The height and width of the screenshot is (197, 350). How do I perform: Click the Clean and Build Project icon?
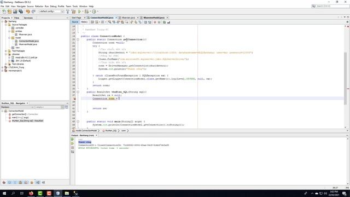(73, 11)
